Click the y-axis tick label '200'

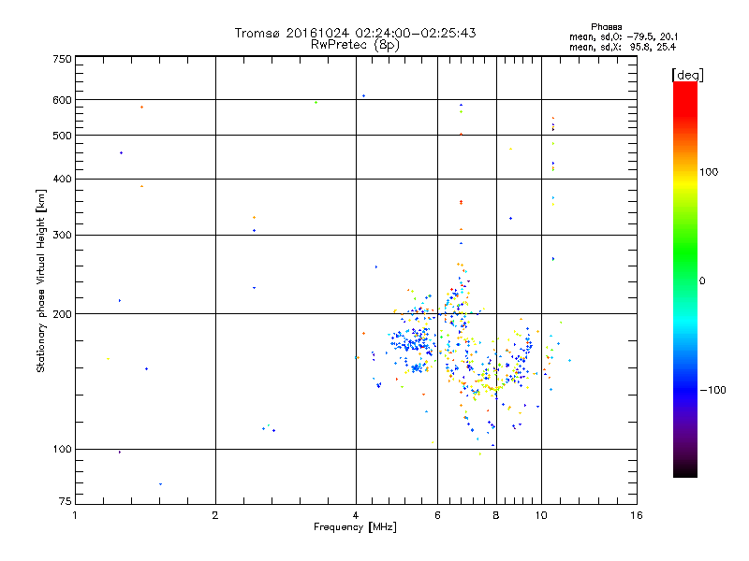pos(63,314)
